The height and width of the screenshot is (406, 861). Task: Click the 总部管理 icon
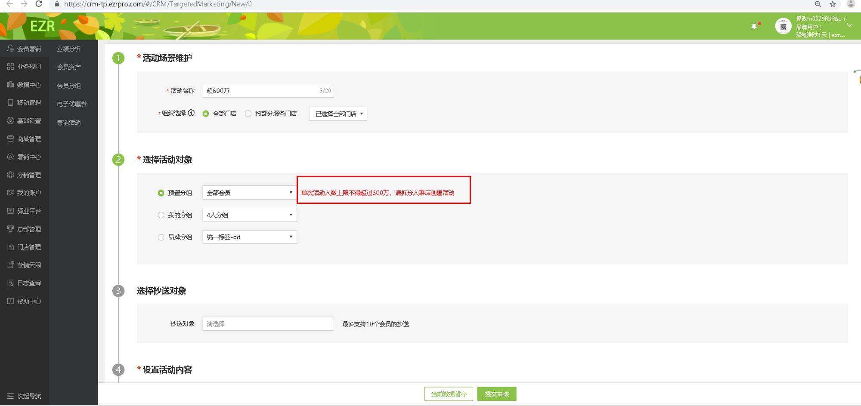(x=10, y=229)
